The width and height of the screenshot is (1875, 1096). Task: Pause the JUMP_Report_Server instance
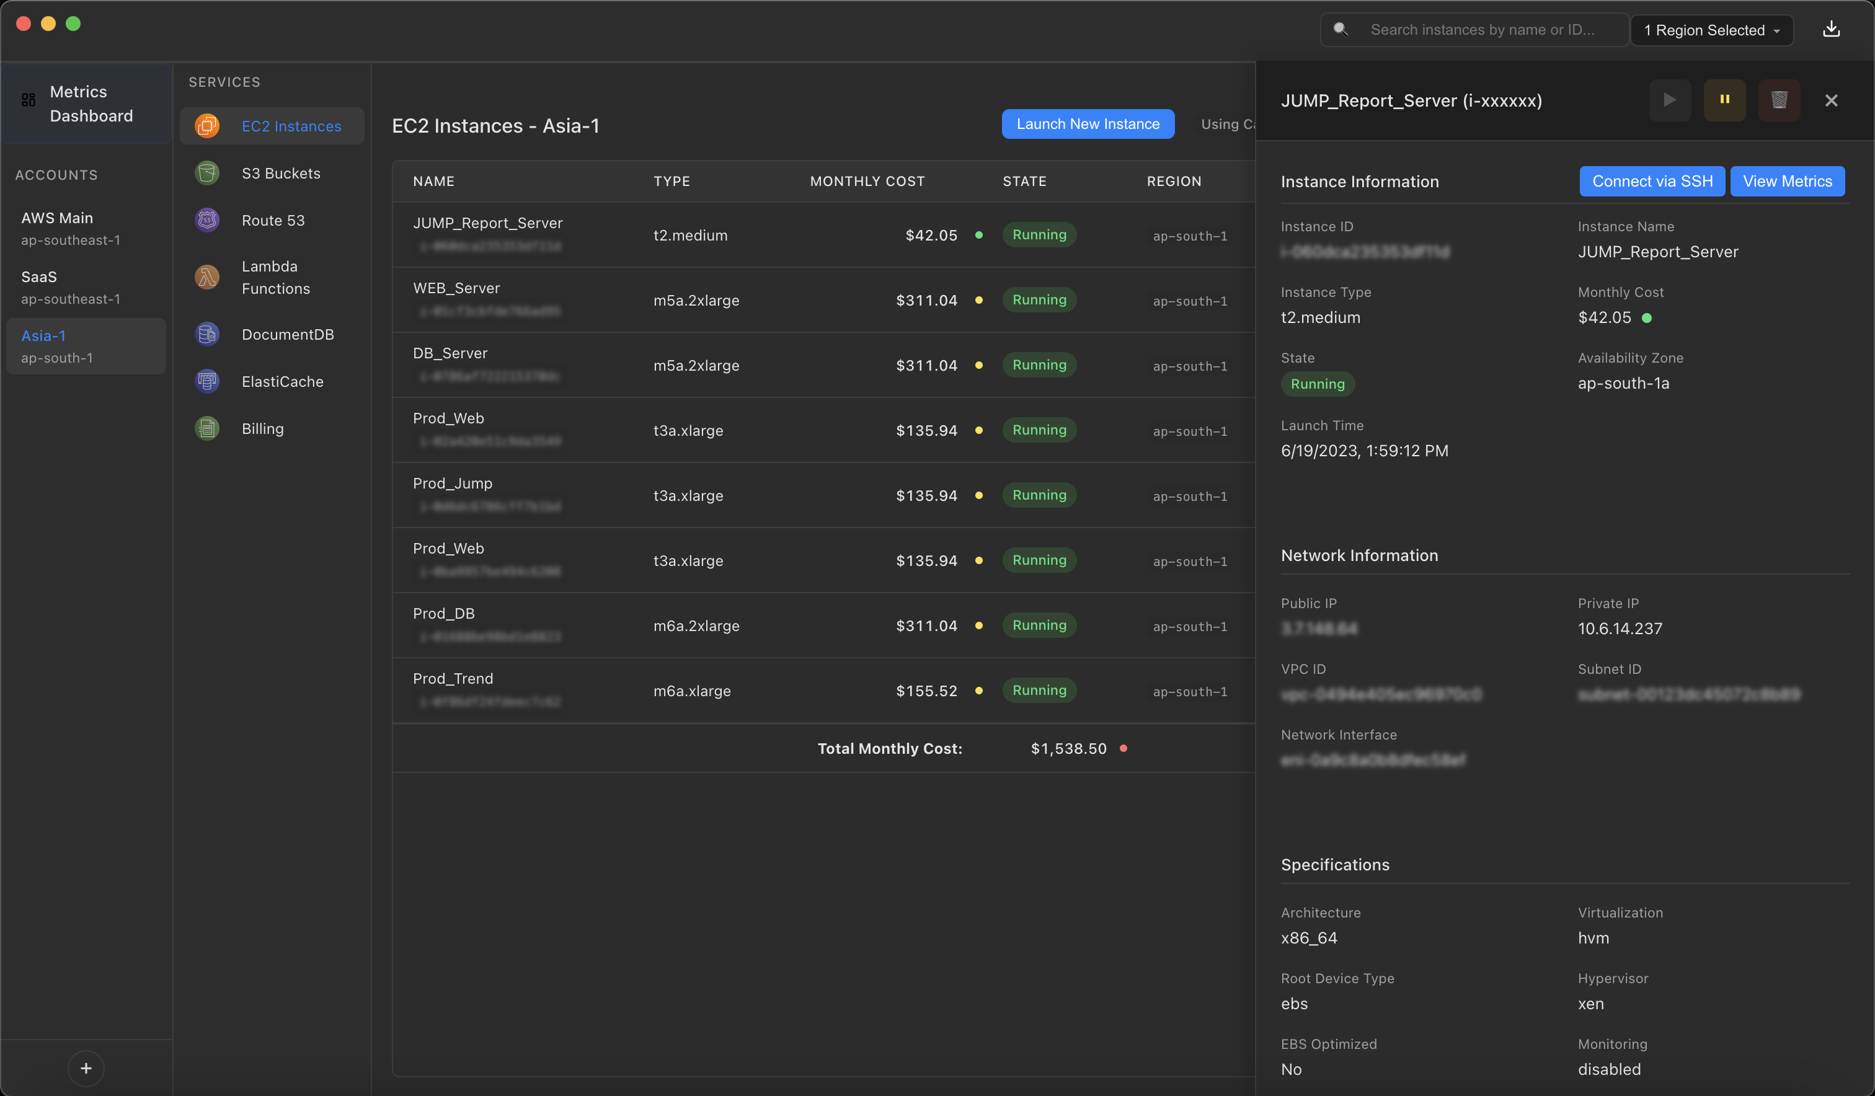click(x=1724, y=100)
